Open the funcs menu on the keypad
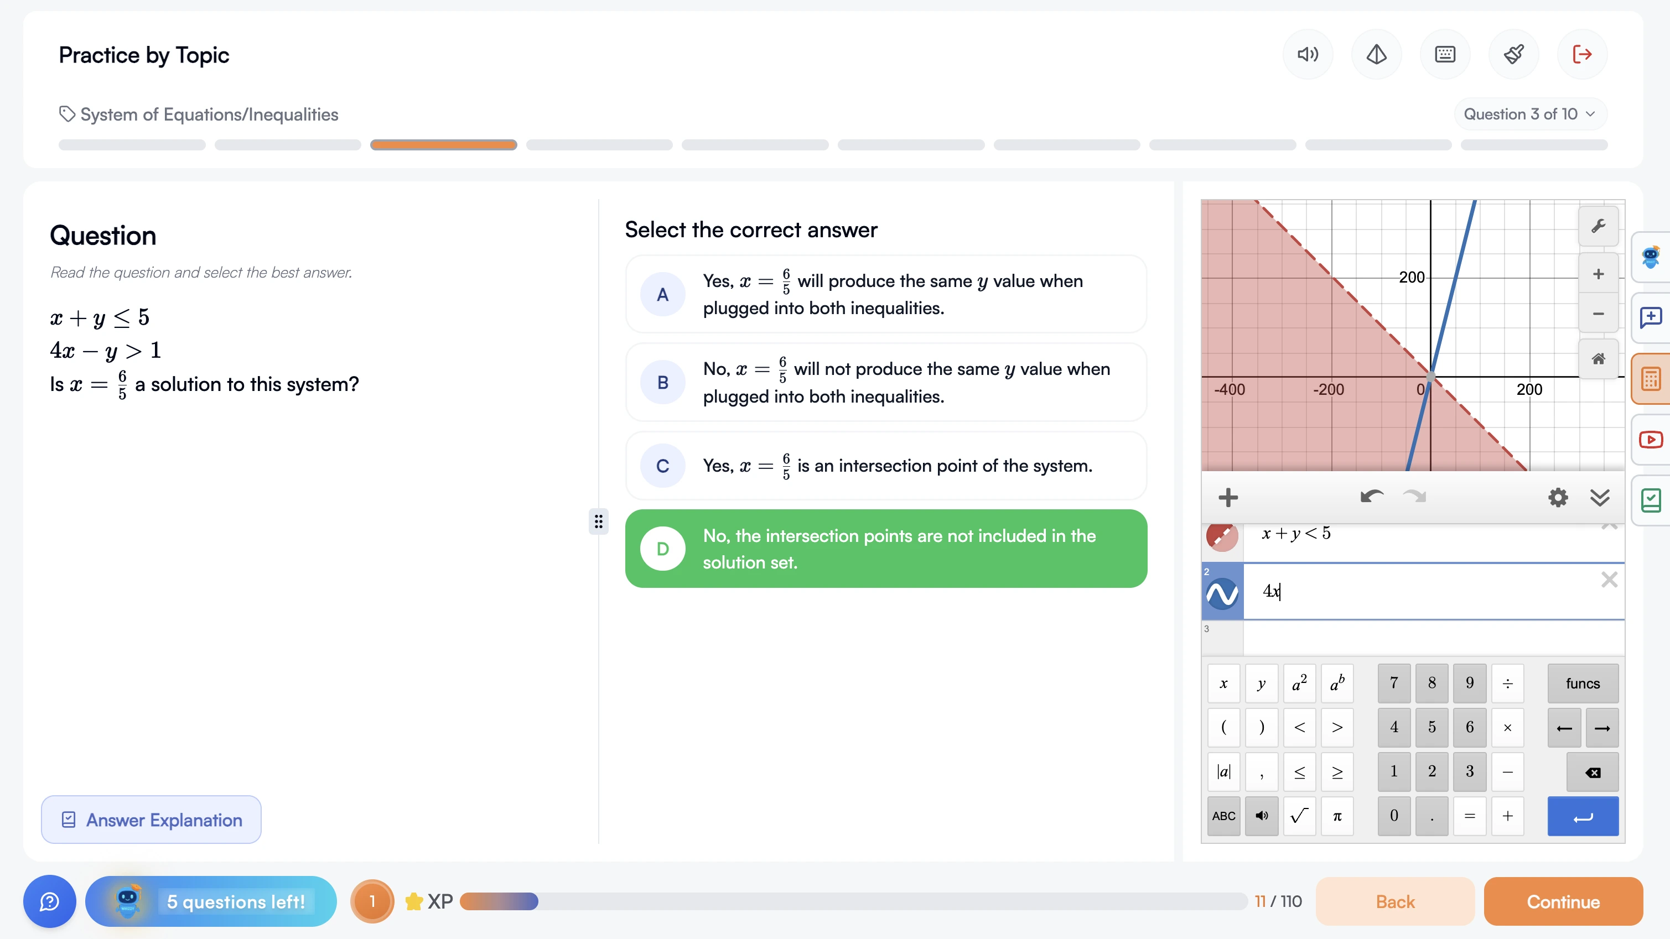 (1583, 683)
